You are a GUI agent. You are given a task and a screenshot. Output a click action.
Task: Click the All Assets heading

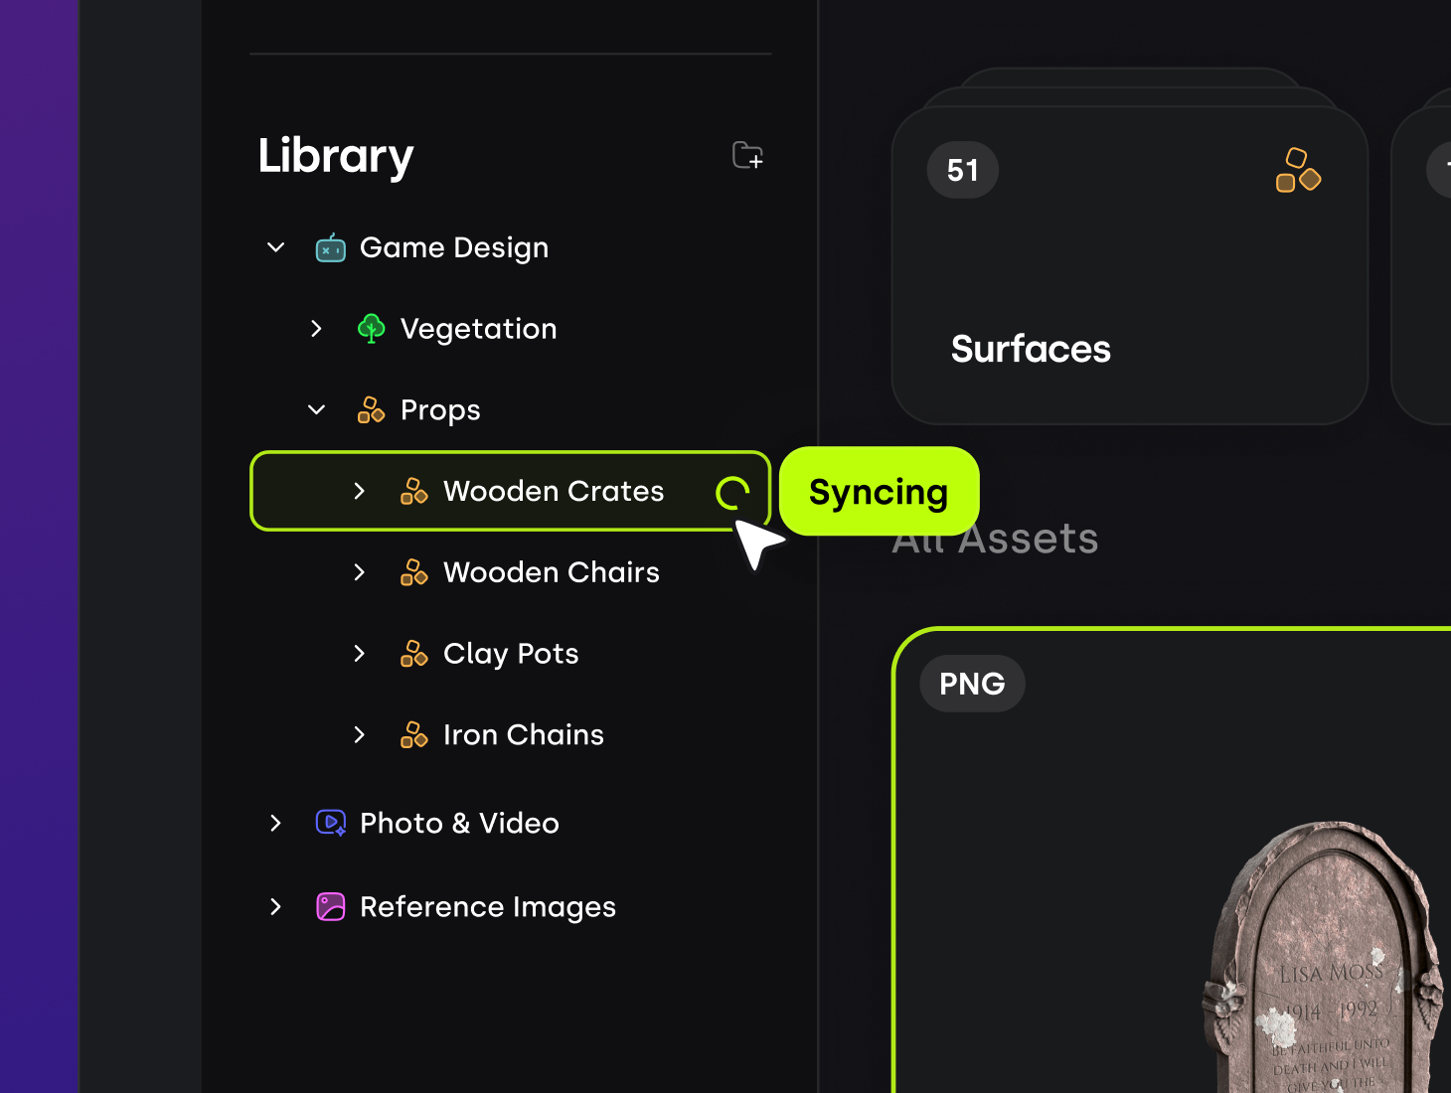[995, 538]
